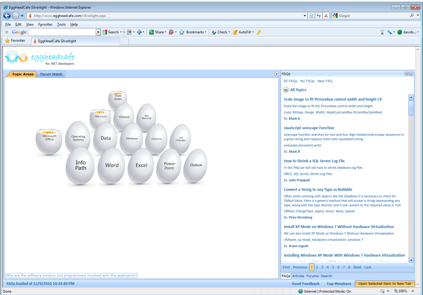Image resolution: width=423 pixels, height=295 pixels.
Task: Click the Google toolbar Search button
Action: (x=110, y=32)
